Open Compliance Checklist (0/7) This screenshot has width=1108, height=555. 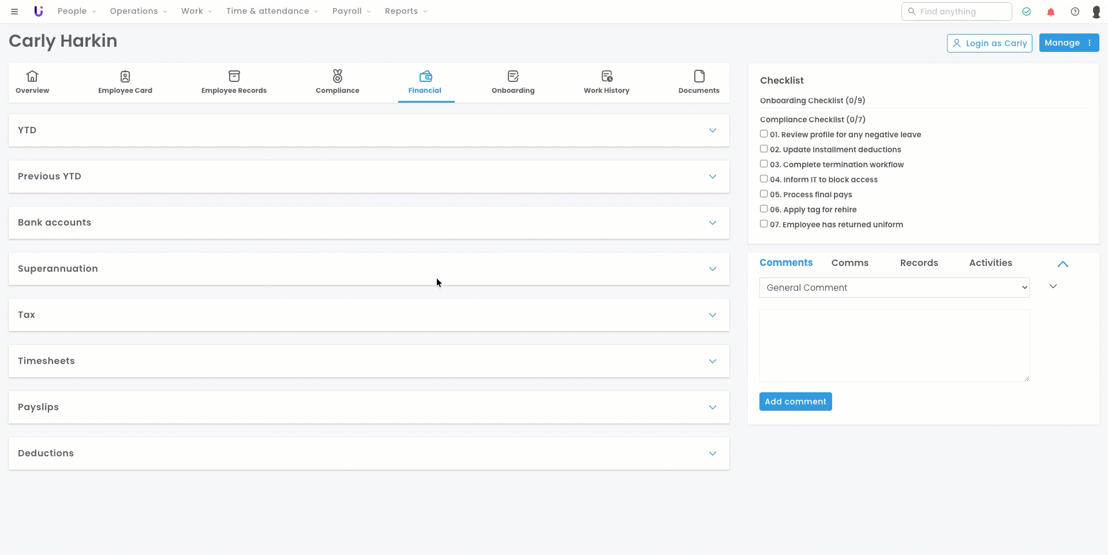[x=813, y=119]
